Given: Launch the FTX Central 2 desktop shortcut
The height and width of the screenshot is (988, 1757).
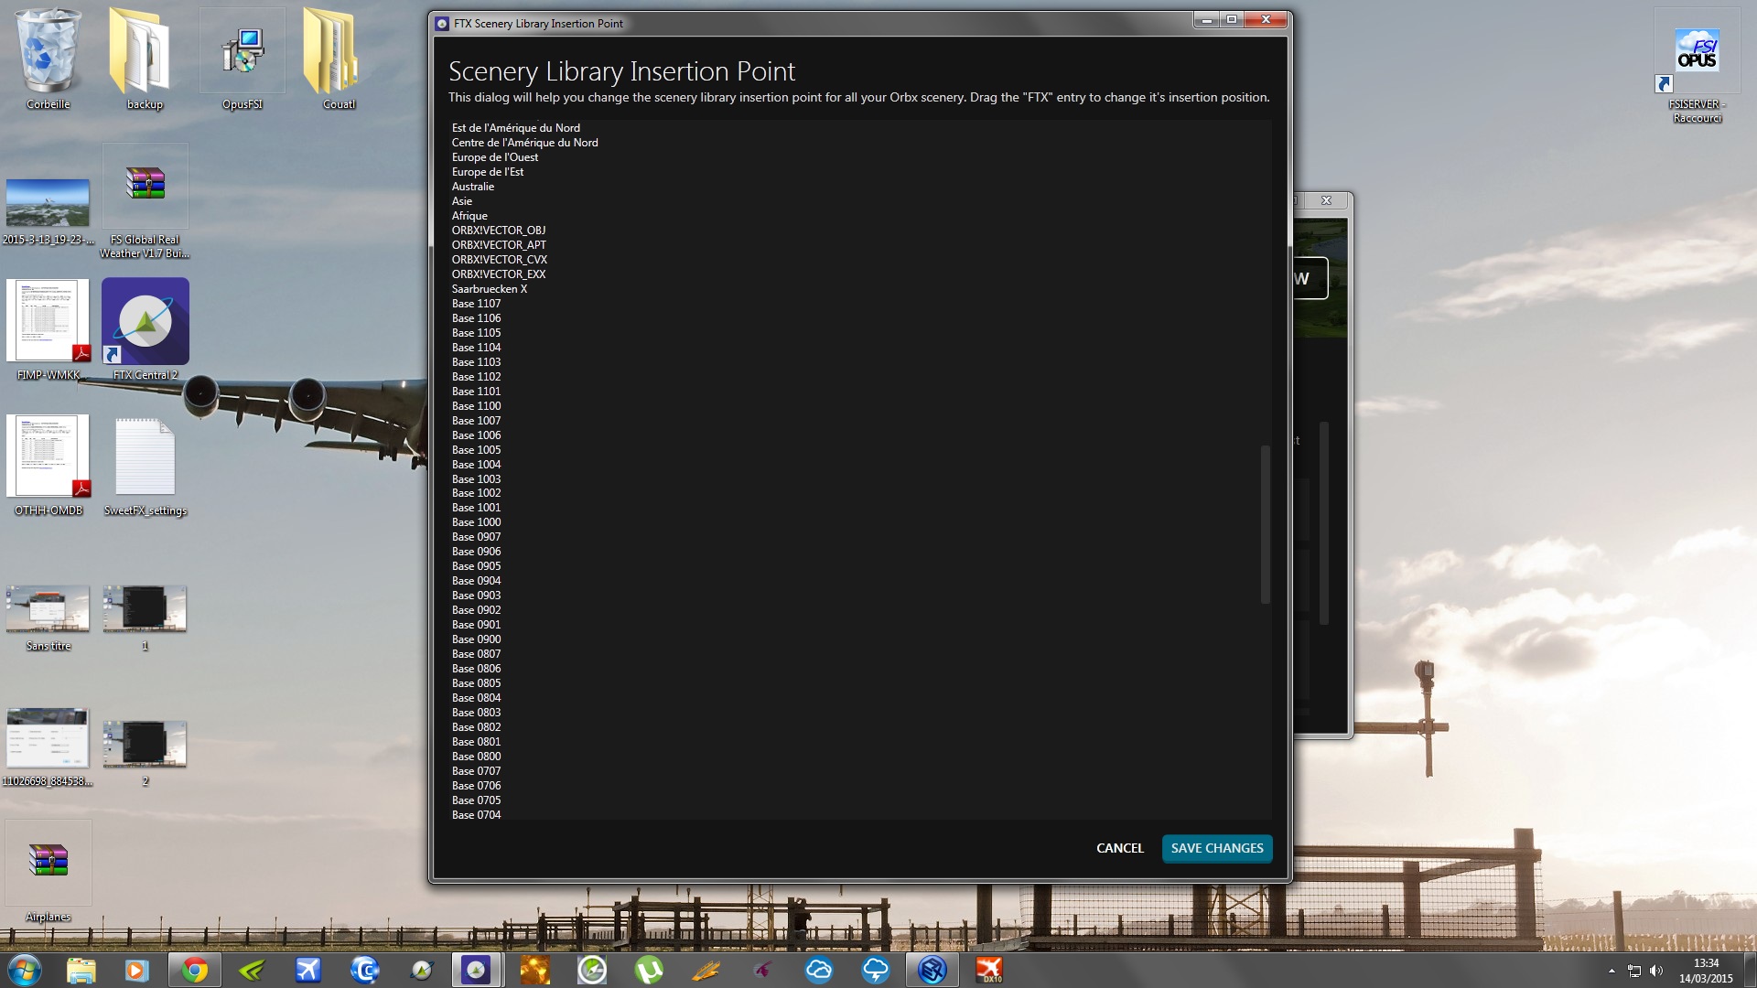Looking at the screenshot, I should point(145,329).
